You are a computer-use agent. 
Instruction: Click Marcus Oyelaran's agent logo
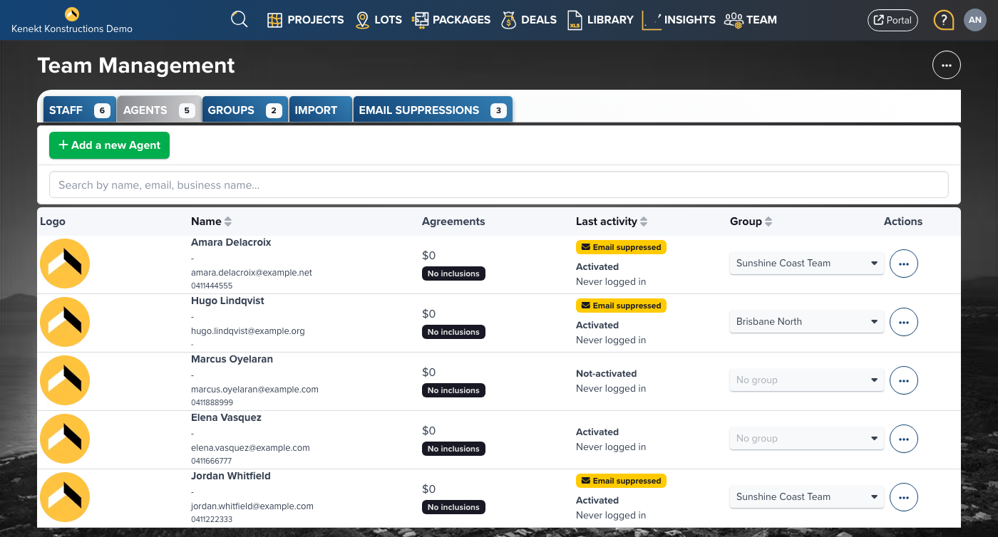(x=65, y=380)
